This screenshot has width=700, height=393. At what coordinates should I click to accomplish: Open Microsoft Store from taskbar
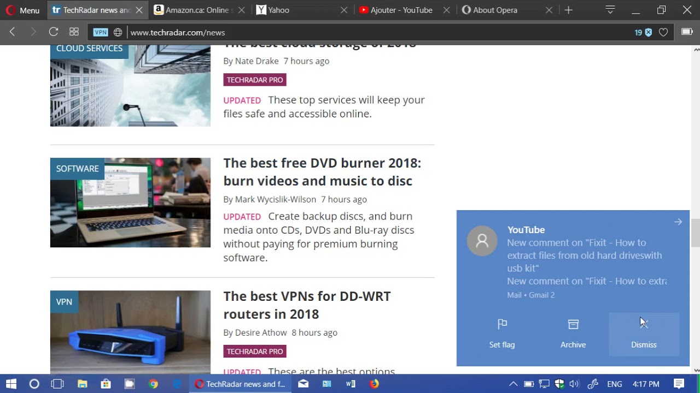[x=106, y=384]
